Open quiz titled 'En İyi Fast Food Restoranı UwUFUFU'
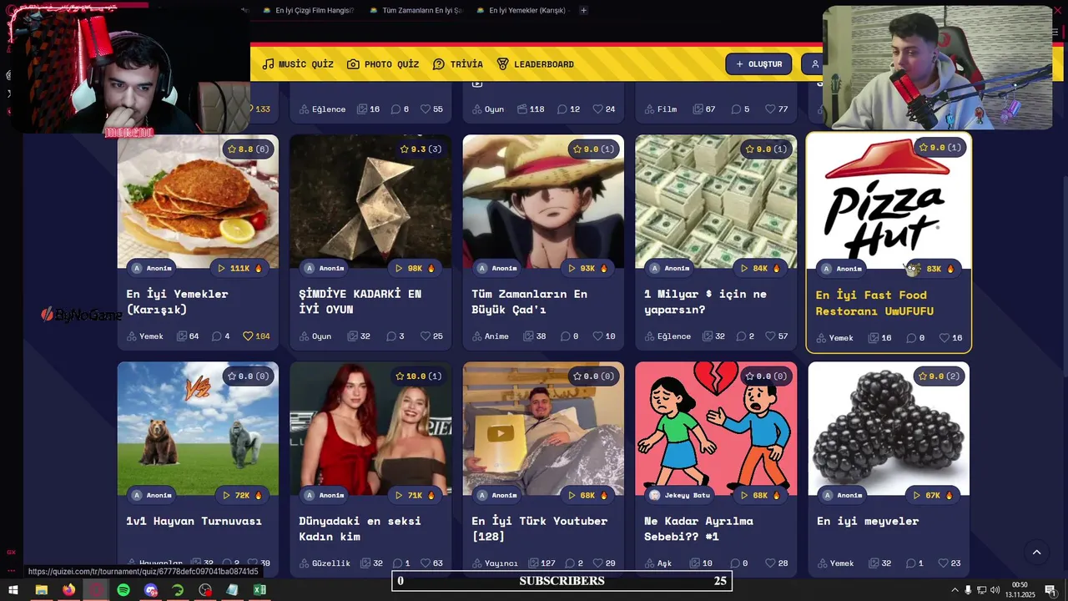 point(874,303)
